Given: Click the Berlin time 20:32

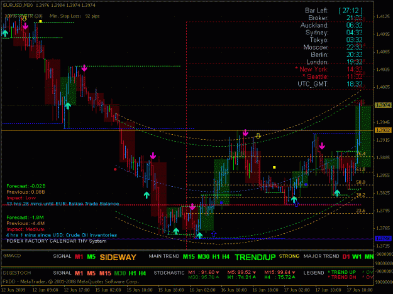Looking at the screenshot, I should (x=355, y=55).
